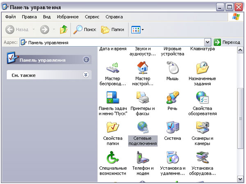This screenshot has width=246, height=184.
Task: Click the Панель управления sidebar panel icon
Action: 12,57
